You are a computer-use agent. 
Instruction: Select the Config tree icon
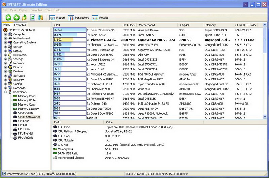pyautogui.click(x=10, y=84)
